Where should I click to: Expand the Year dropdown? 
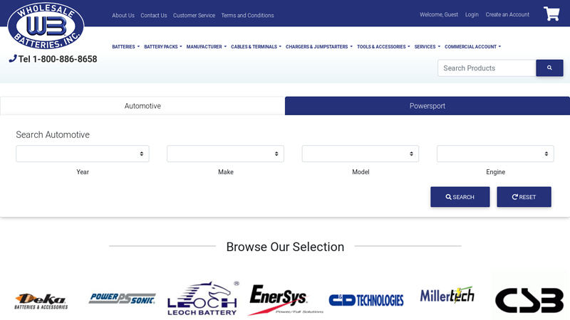[83, 154]
